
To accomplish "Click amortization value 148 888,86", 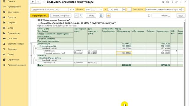I will point(165,53).
